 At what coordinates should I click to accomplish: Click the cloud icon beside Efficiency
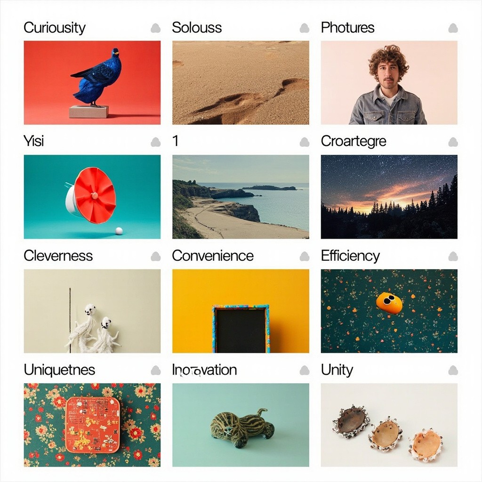click(453, 256)
